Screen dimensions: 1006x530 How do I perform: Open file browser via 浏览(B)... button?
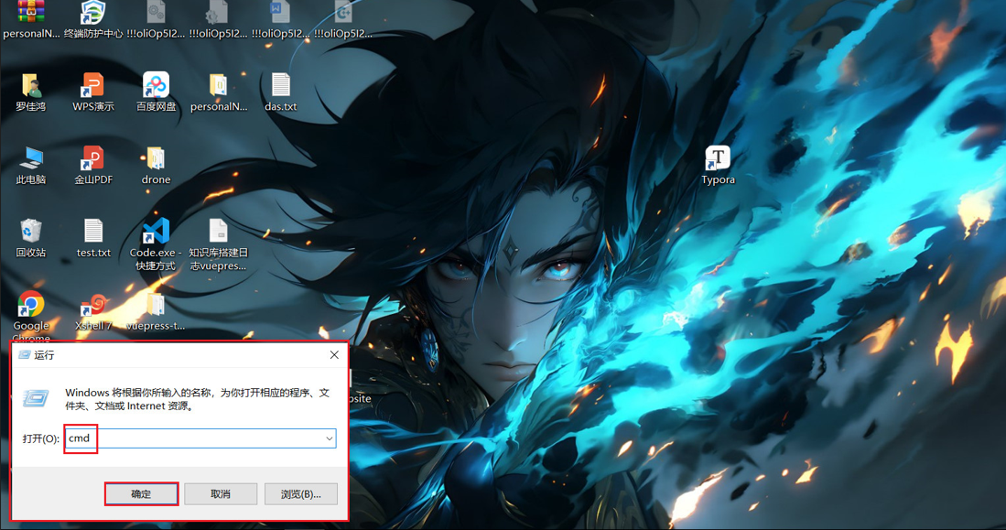click(x=301, y=494)
